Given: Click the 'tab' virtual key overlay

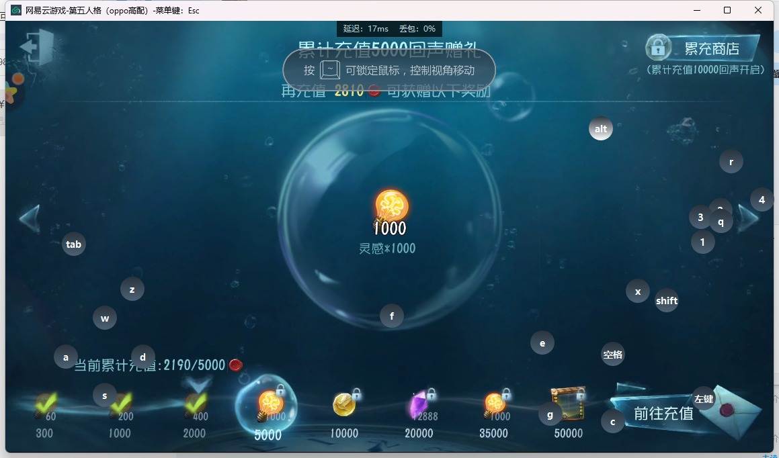Looking at the screenshot, I should (x=73, y=244).
